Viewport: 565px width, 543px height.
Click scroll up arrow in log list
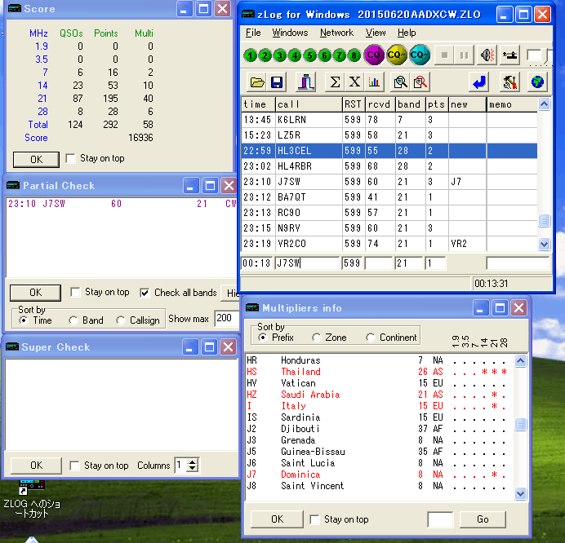click(x=544, y=104)
